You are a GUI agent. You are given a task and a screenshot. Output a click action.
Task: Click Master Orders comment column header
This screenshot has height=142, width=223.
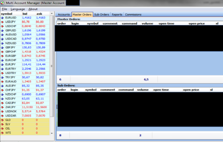pos(110,24)
